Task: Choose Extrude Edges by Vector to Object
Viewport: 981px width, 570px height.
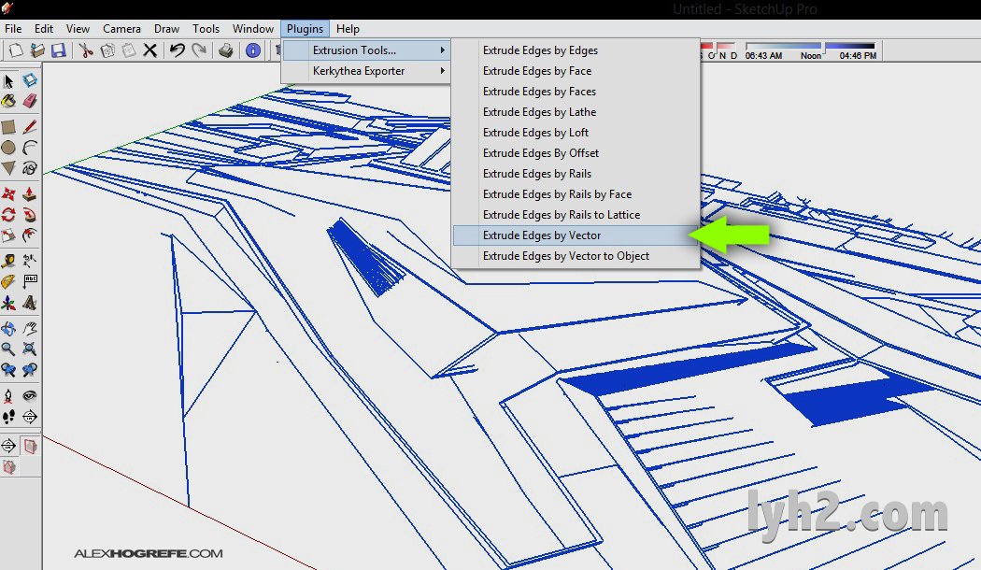Action: click(x=576, y=256)
